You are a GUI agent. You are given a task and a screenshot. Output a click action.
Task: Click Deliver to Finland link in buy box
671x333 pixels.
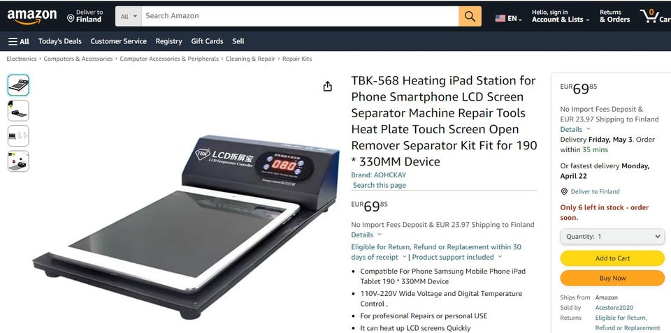tap(595, 191)
